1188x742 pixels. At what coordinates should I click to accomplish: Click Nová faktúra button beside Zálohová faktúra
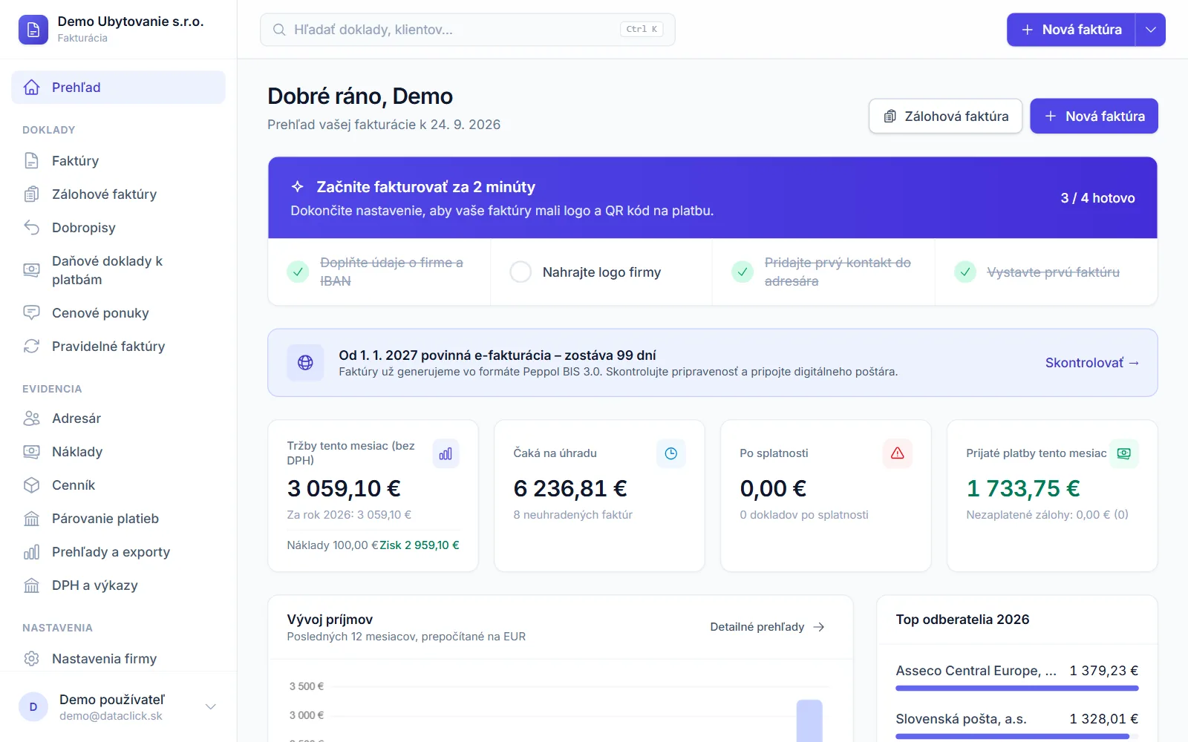[x=1094, y=116]
